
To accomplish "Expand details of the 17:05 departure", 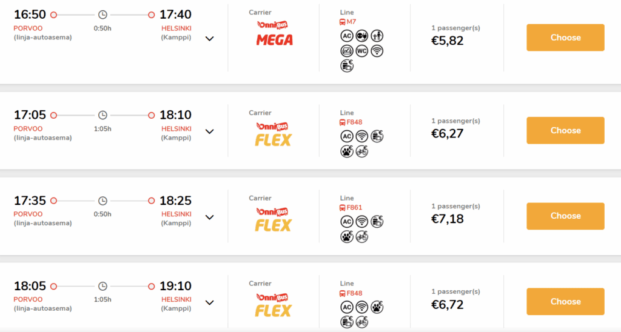I will pyautogui.click(x=209, y=131).
